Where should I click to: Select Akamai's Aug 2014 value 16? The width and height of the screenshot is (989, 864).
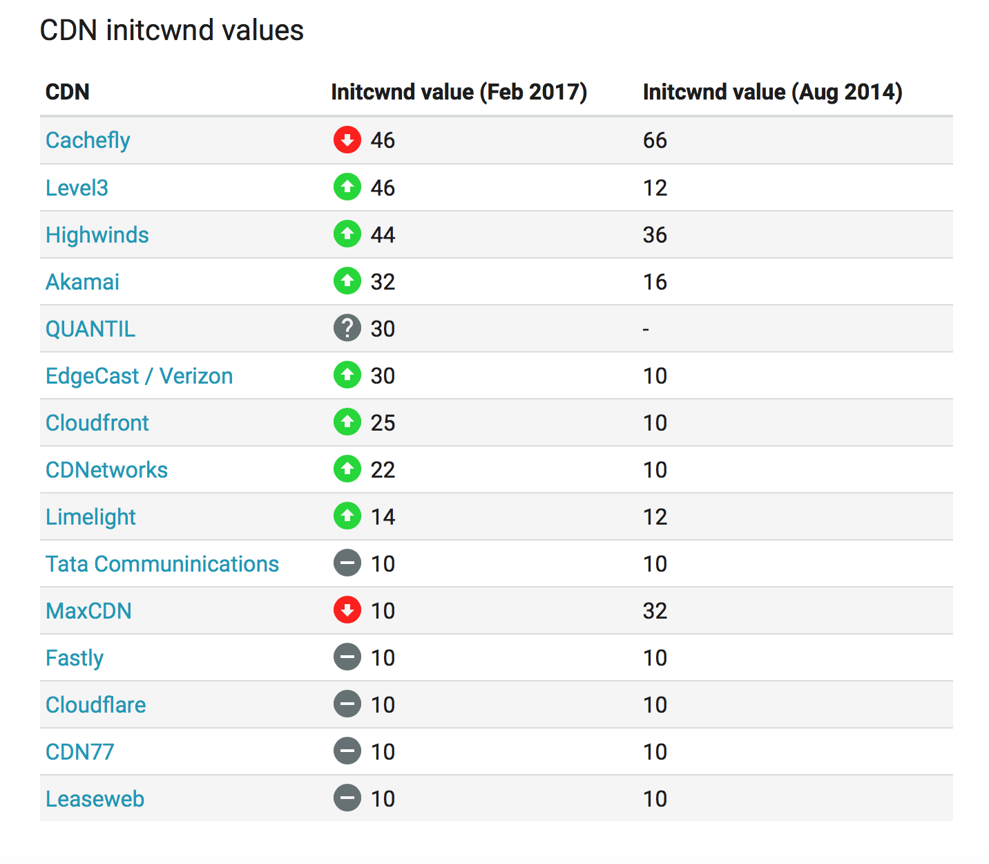click(655, 282)
